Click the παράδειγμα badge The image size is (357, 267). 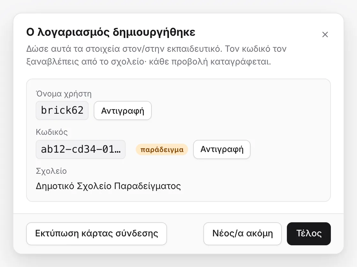point(162,150)
